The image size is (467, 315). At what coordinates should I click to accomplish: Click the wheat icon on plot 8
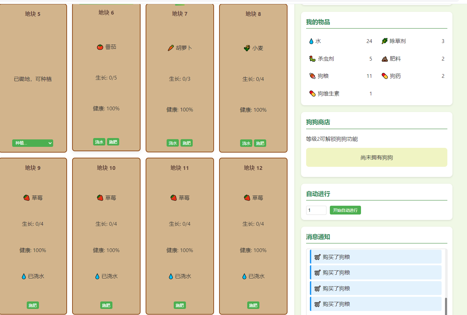click(x=247, y=48)
